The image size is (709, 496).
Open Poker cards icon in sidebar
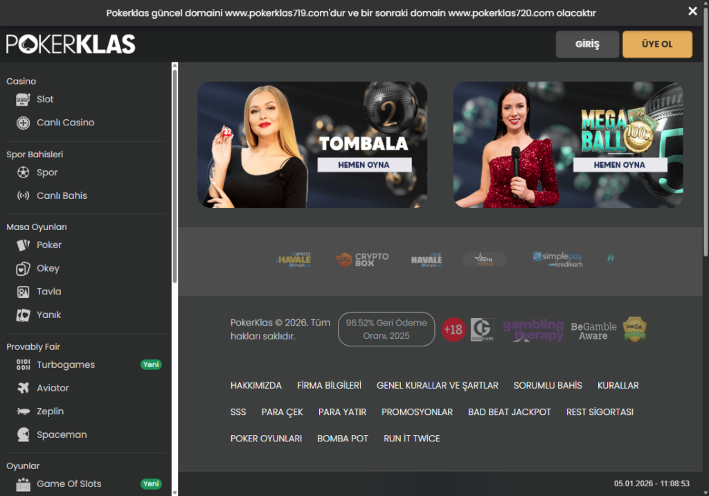coord(24,245)
